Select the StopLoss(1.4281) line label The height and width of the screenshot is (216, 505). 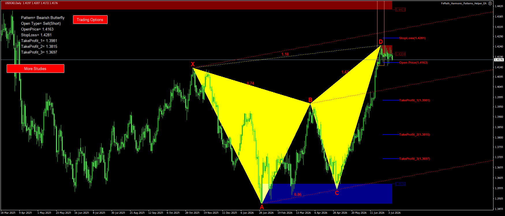coord(412,38)
